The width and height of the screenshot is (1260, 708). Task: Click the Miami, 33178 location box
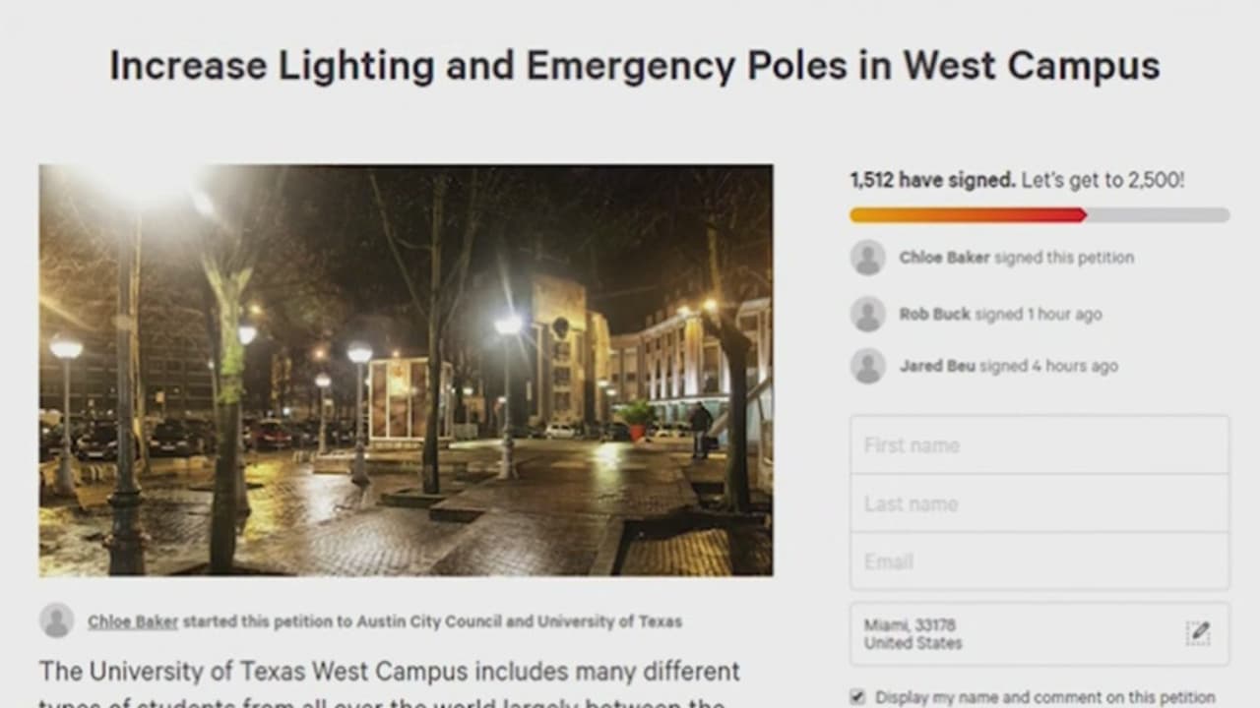(1014, 634)
